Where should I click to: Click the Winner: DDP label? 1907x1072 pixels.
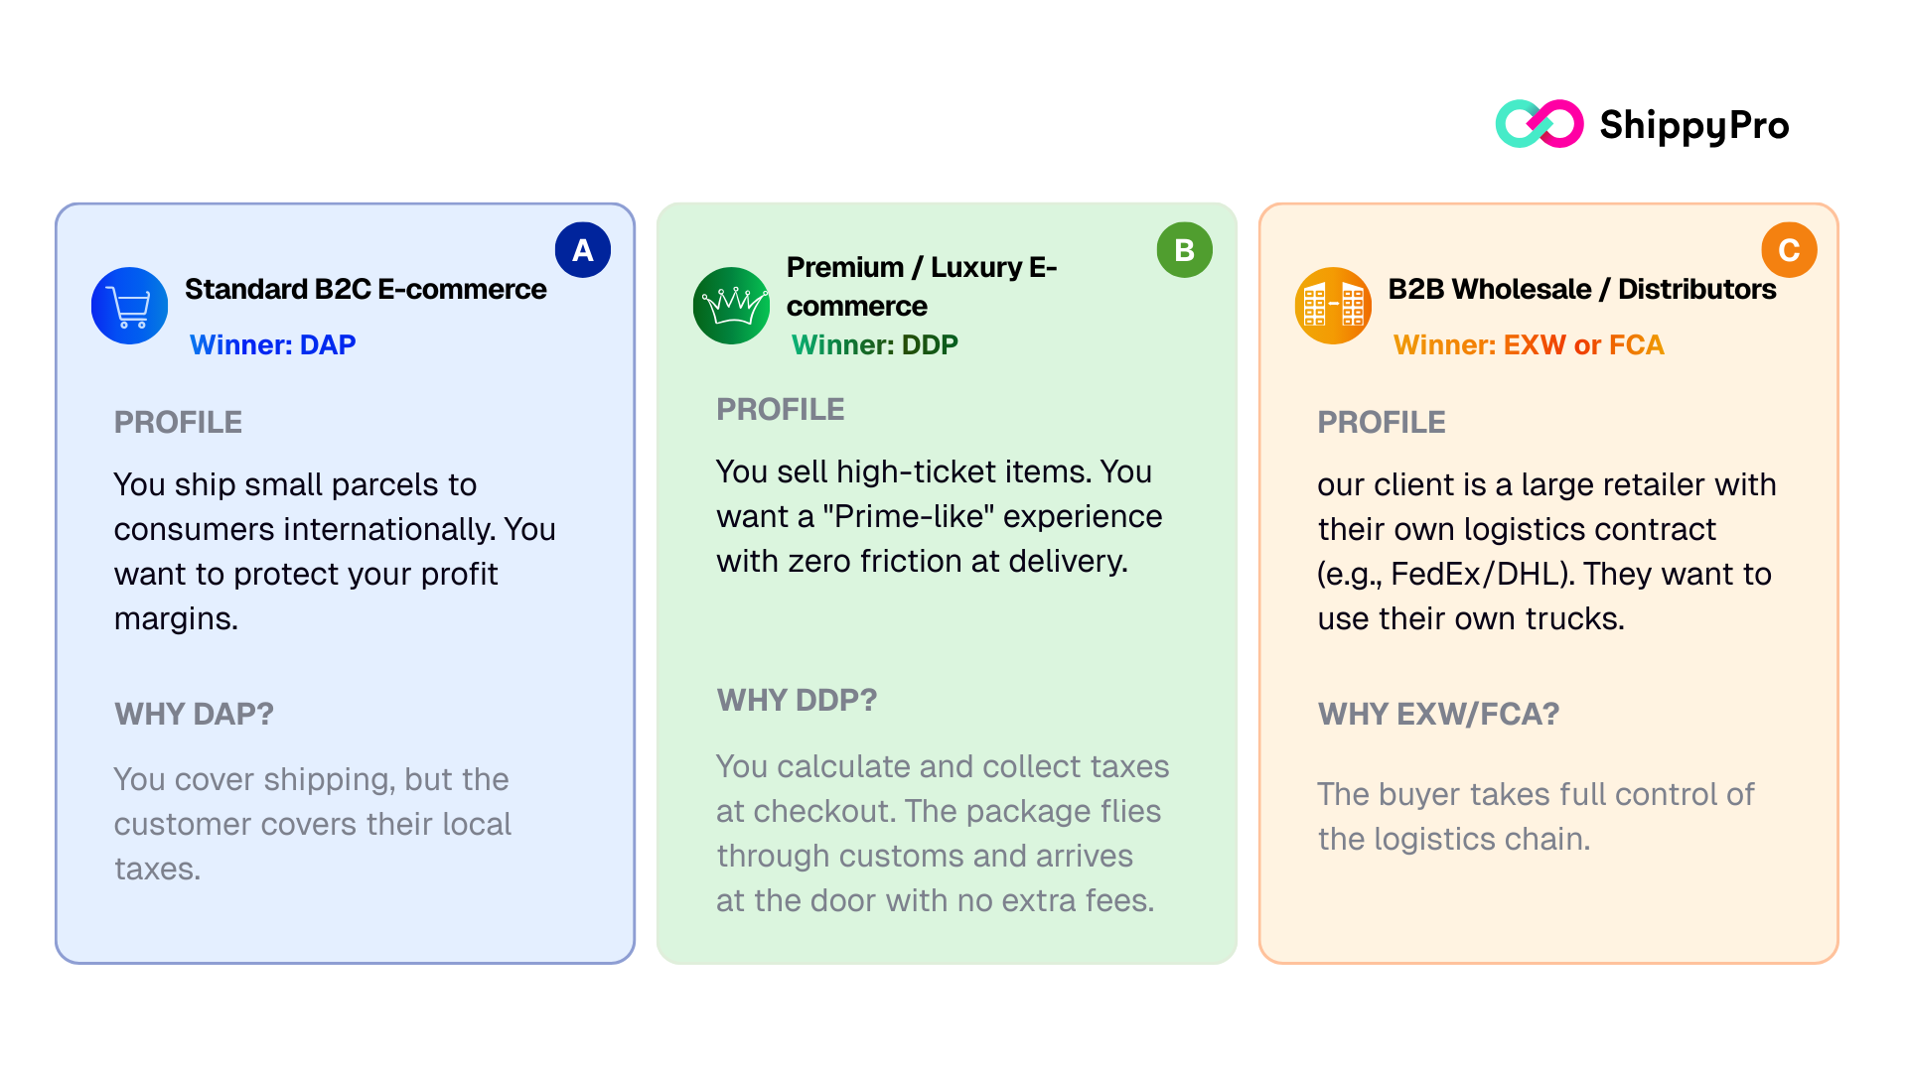coord(874,344)
